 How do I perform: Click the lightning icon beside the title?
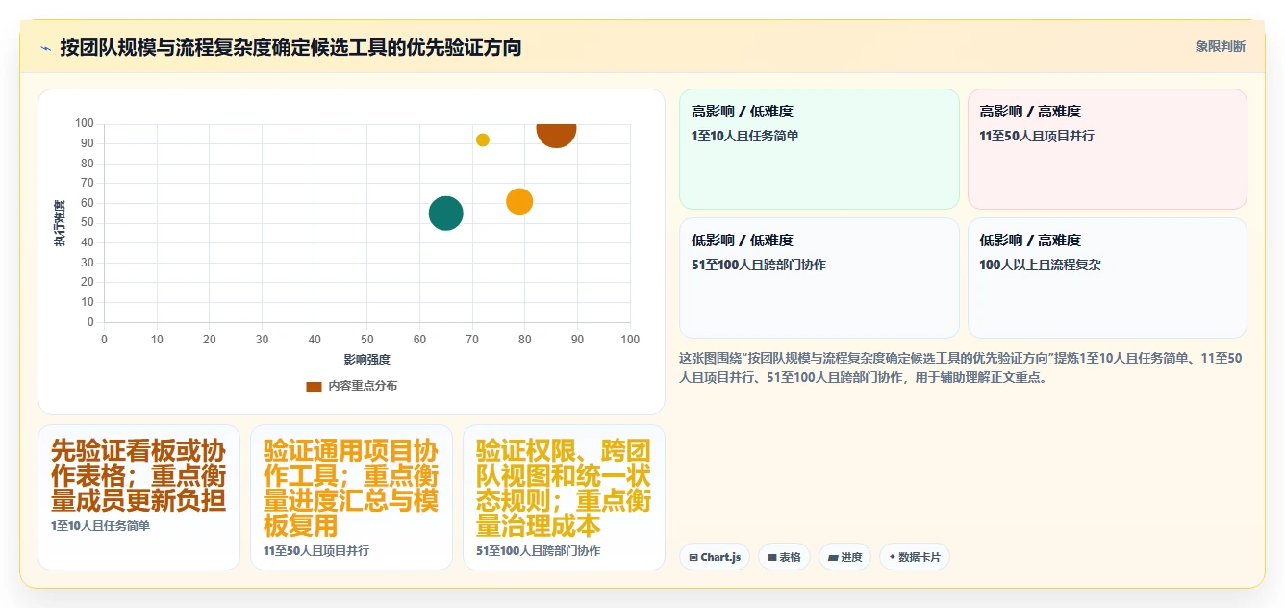45,48
